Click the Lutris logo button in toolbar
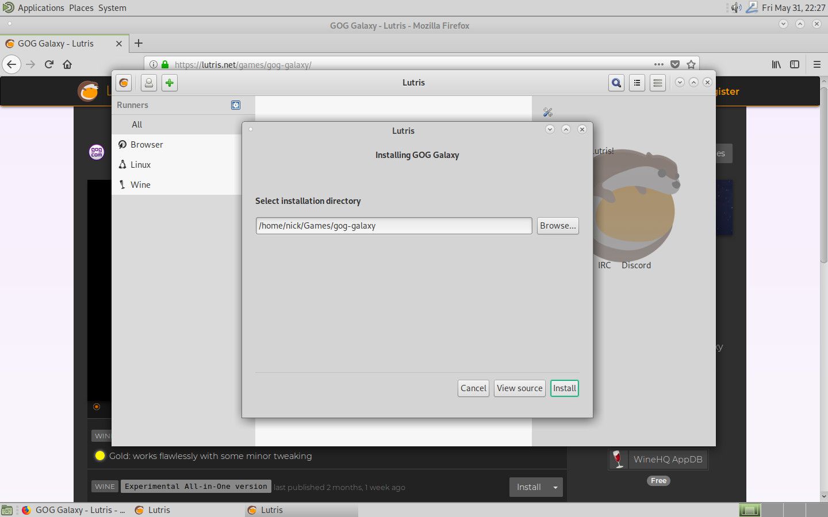Viewport: 828px width, 517px height. pos(124,83)
